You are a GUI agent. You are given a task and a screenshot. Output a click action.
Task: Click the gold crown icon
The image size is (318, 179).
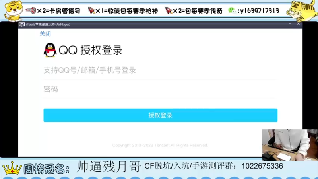(x=12, y=168)
